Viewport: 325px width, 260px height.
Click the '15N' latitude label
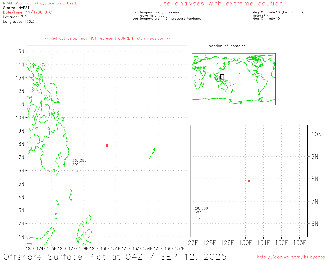pos(20,51)
